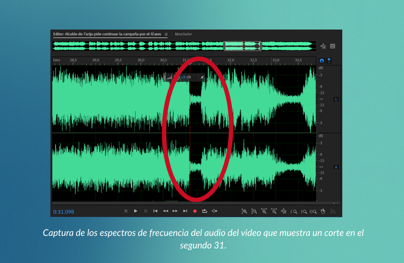Click the Zoom In amplitude icon

tap(244, 211)
